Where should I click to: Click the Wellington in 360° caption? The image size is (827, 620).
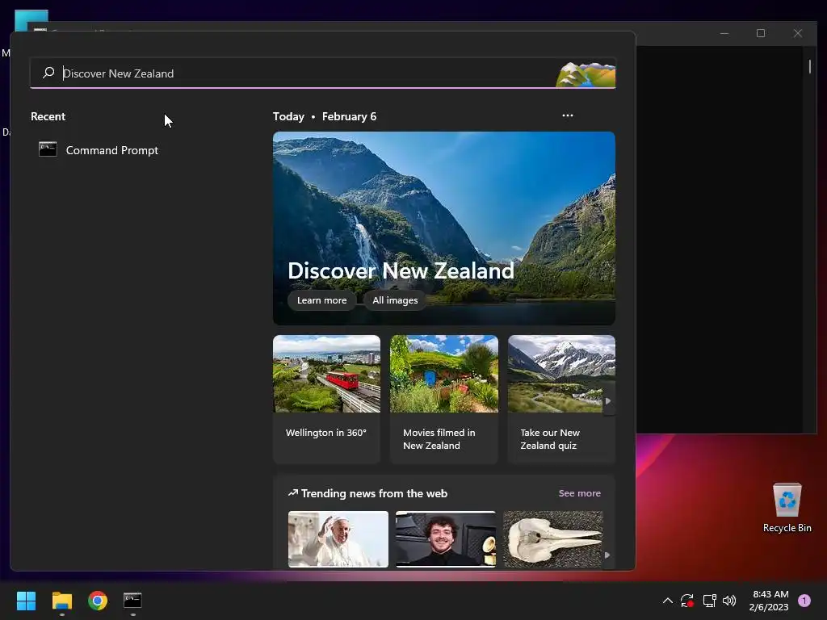(x=326, y=433)
